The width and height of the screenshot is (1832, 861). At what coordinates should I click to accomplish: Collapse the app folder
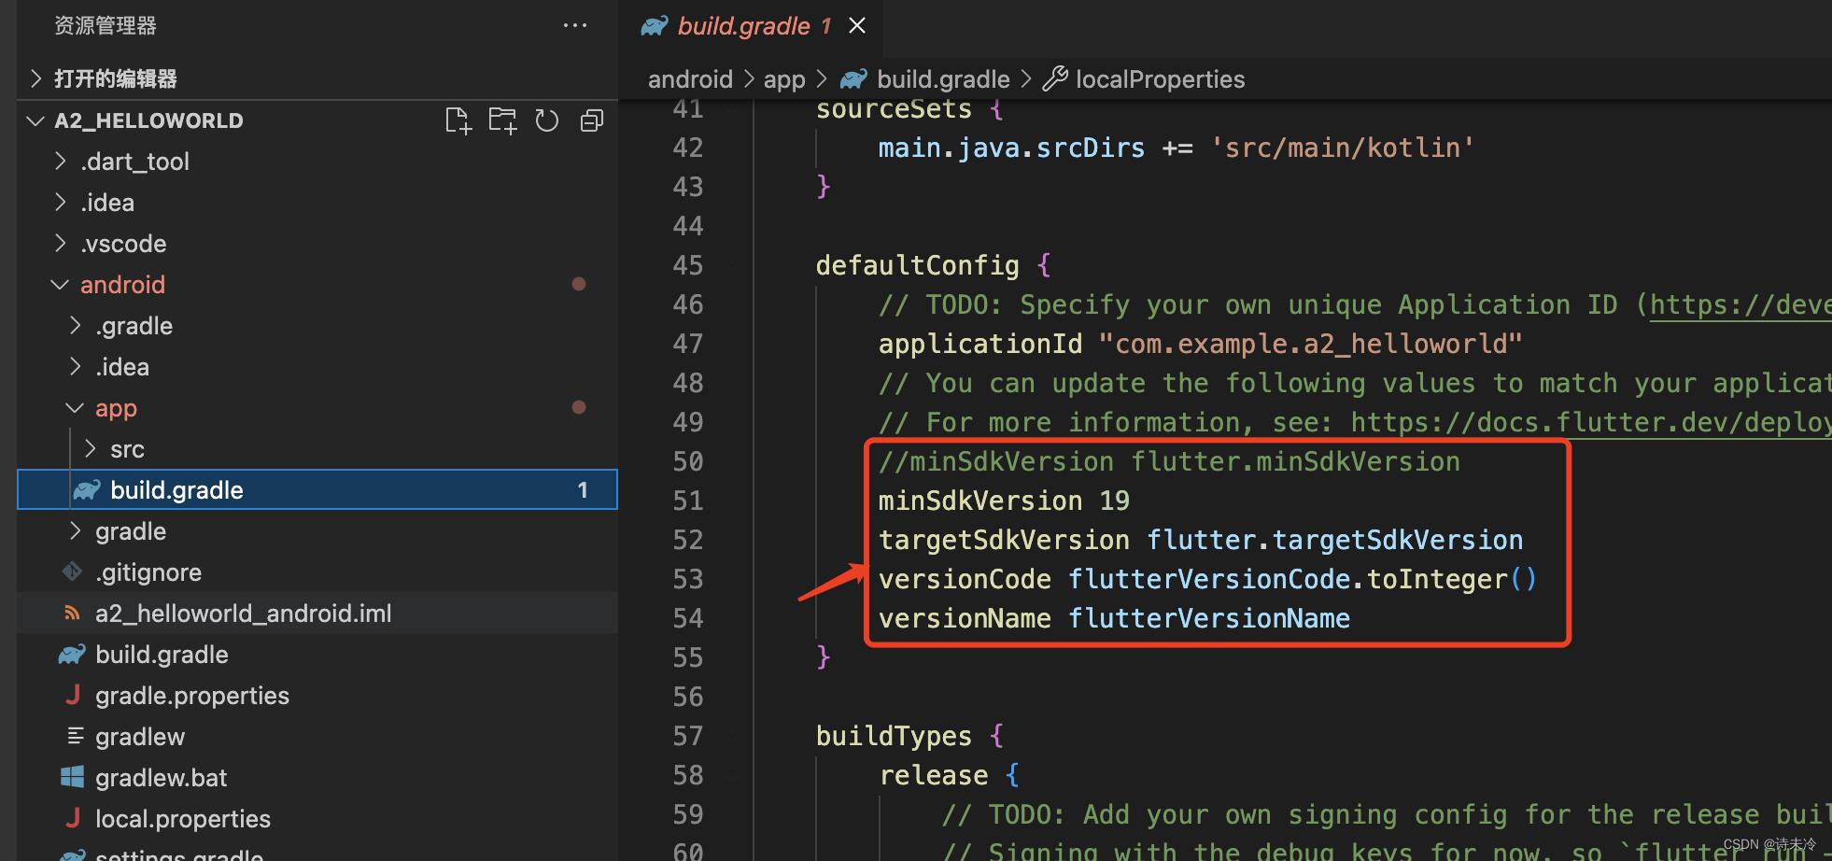pyautogui.click(x=317, y=408)
